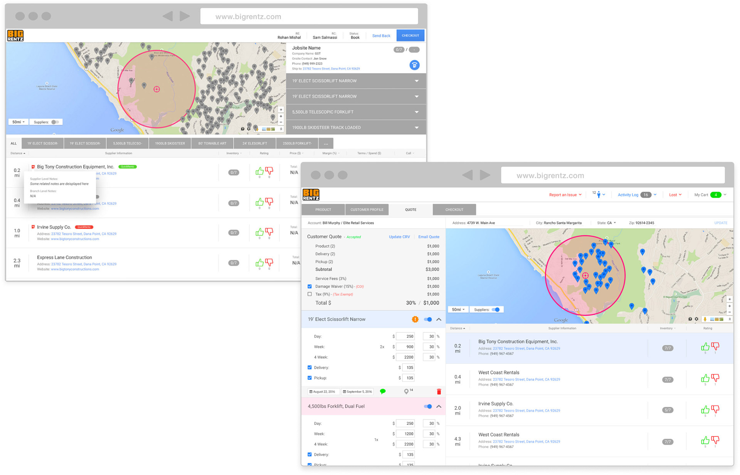The height and width of the screenshot is (475, 740).
Task: Click the UPDATE address link
Action: point(721,223)
